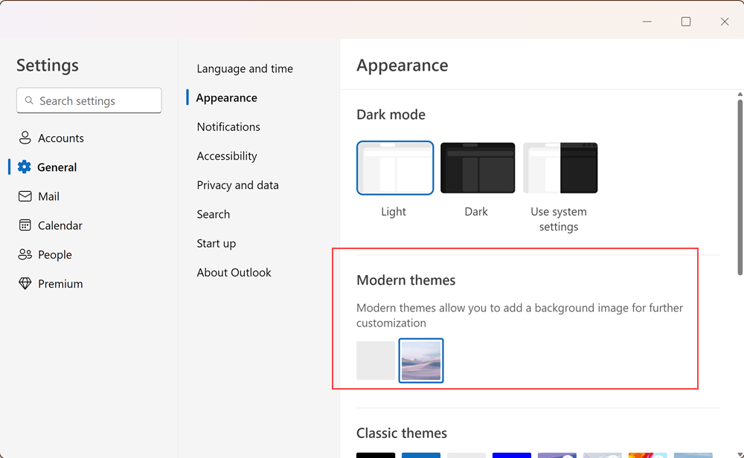Open Accessibility settings
Screen dimensions: 744x458
coord(227,156)
